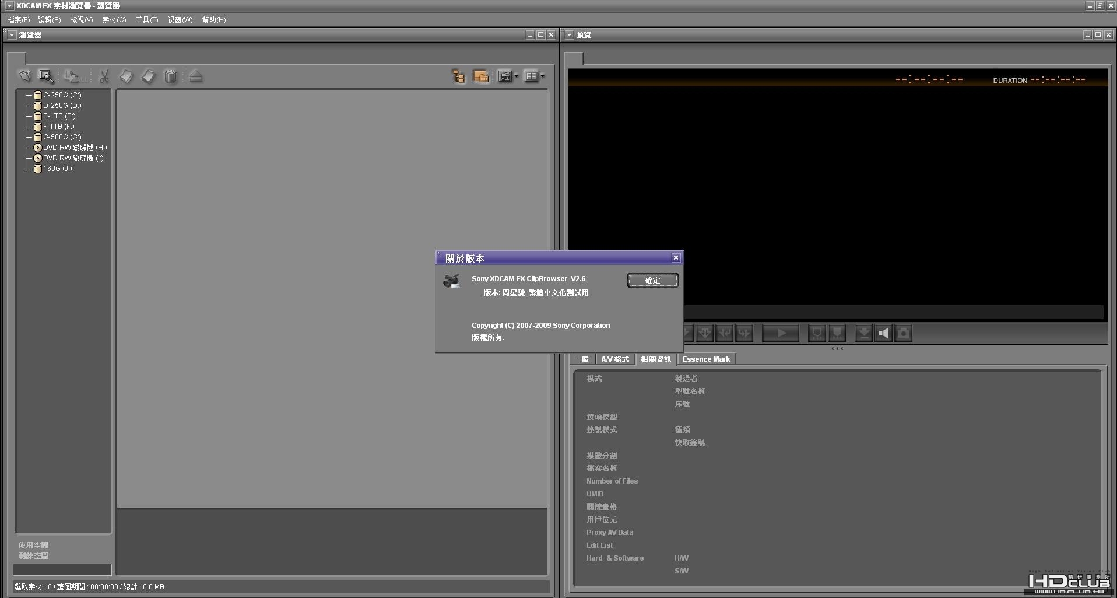Toggle the orange clip view icon
The width and height of the screenshot is (1117, 598).
(x=481, y=76)
